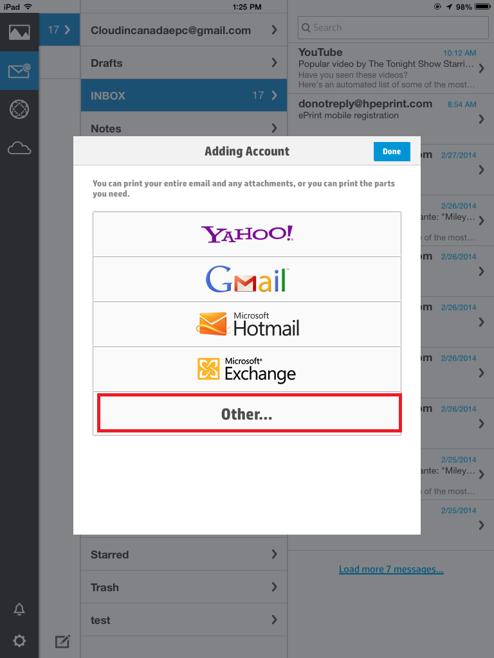Tap the compose new email icon
The image size is (494, 658).
[62, 641]
